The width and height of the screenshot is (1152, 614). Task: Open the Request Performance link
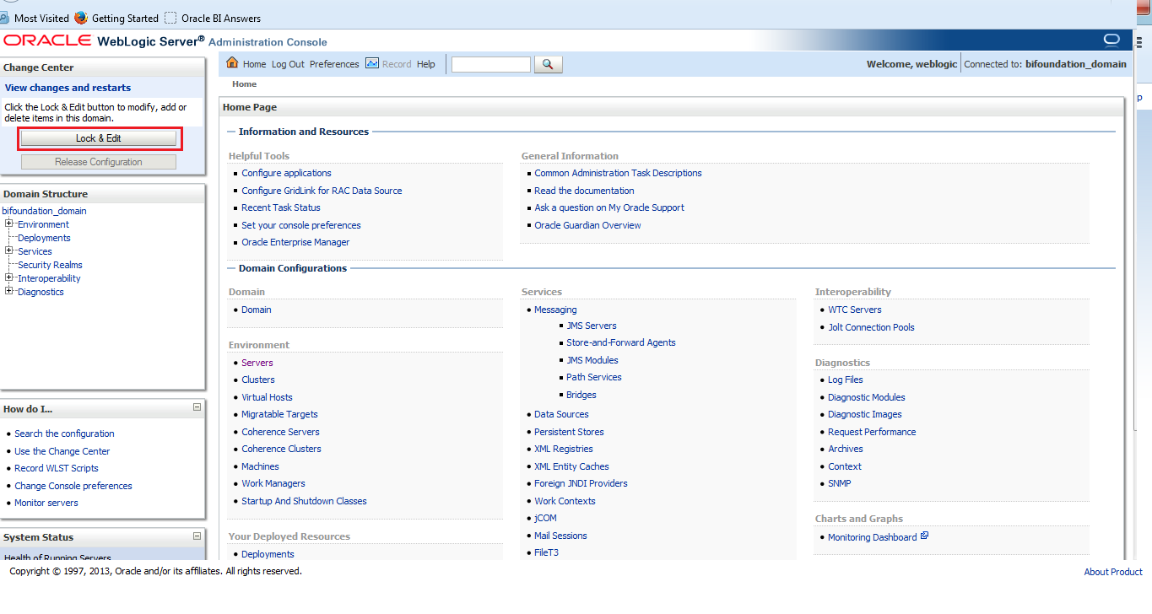872,432
